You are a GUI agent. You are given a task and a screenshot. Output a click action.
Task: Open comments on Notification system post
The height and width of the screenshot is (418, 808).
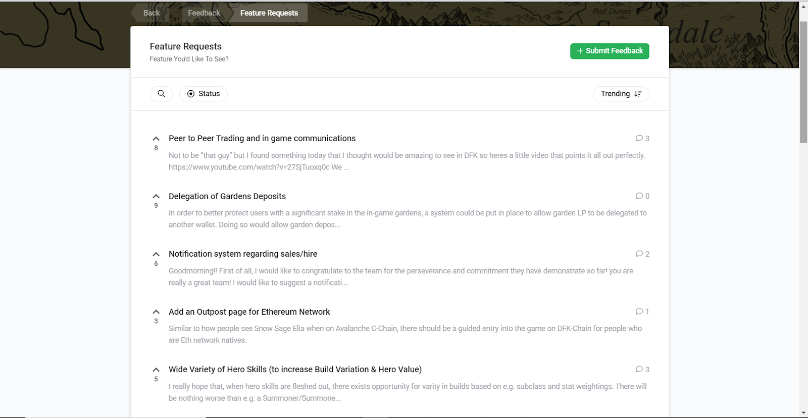click(x=642, y=254)
